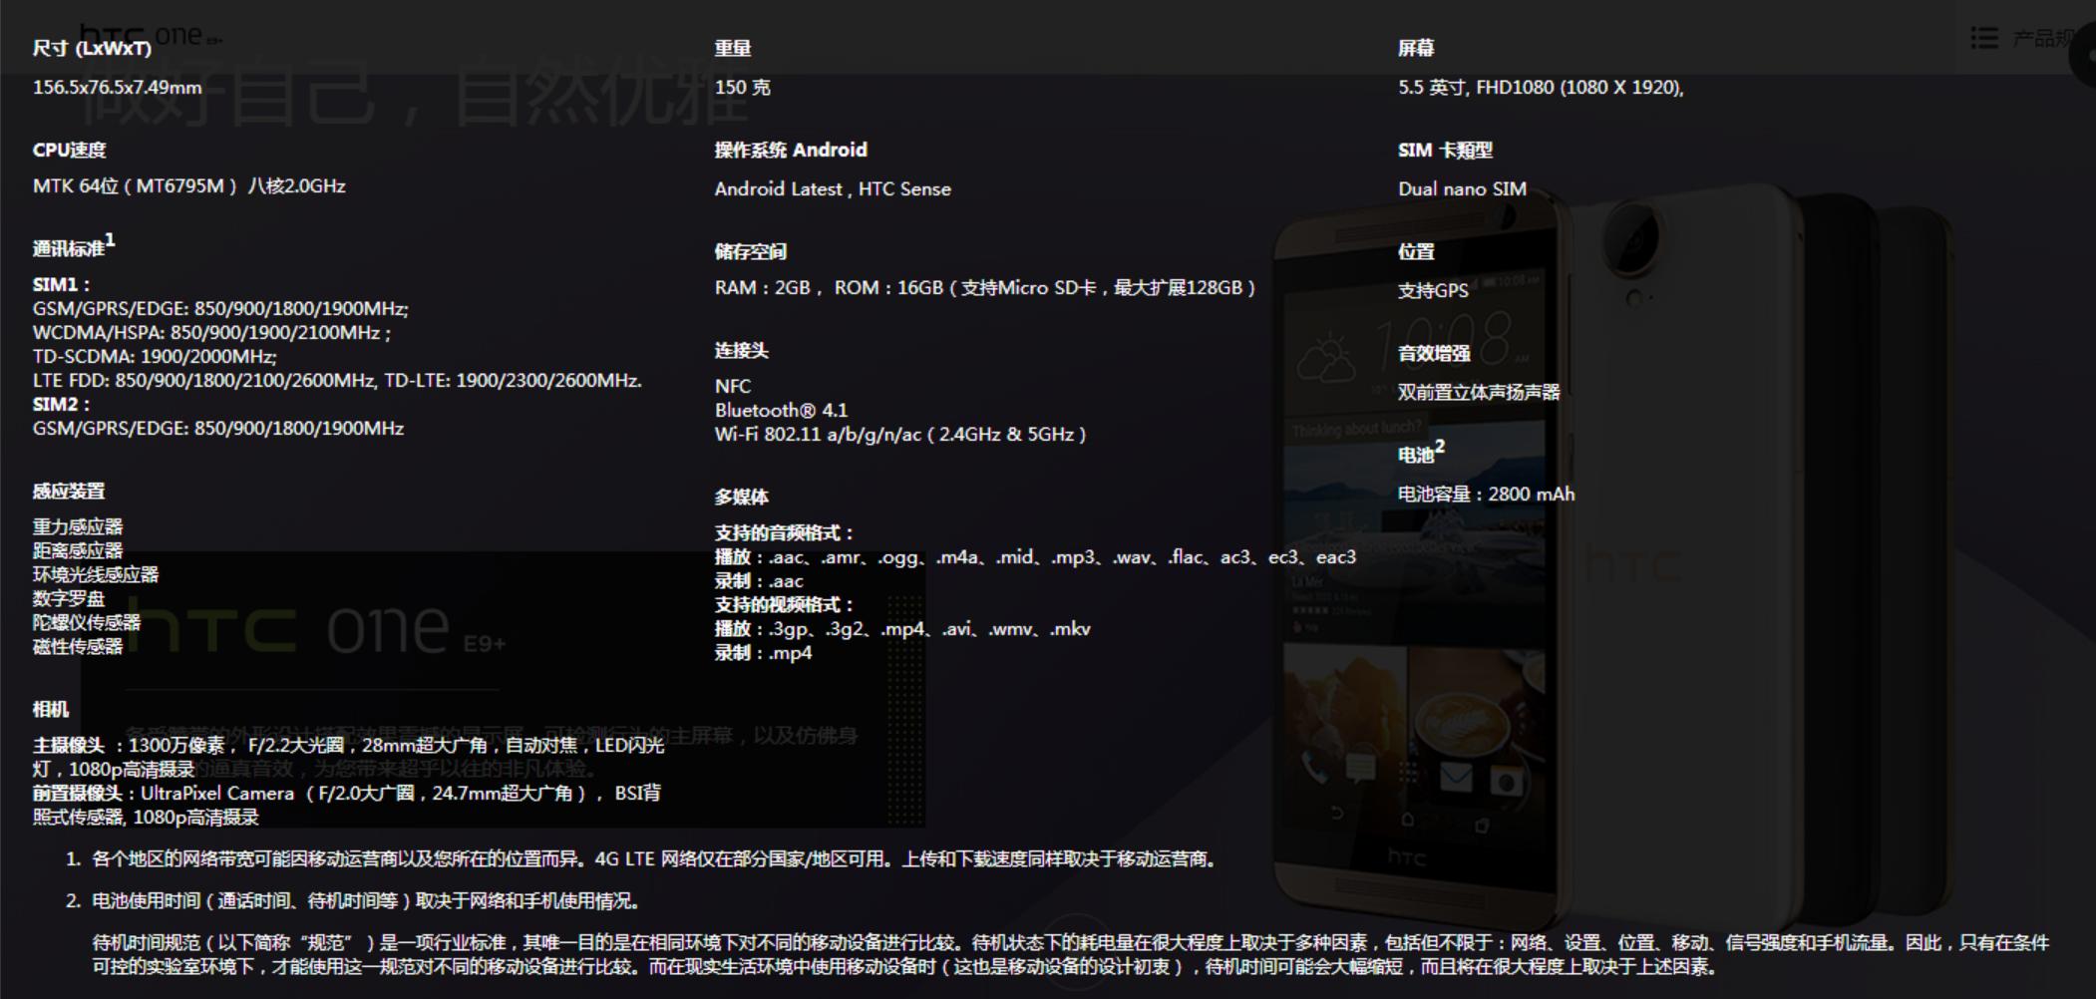Viewport: 2096px width, 999px height.
Task: Click the Android Latest, HTC Sense value
Action: [833, 188]
